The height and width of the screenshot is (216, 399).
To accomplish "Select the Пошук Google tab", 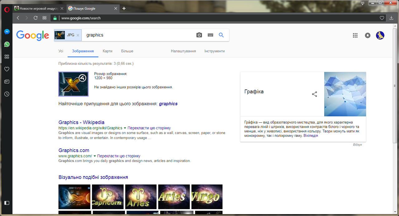I will click(93, 8).
